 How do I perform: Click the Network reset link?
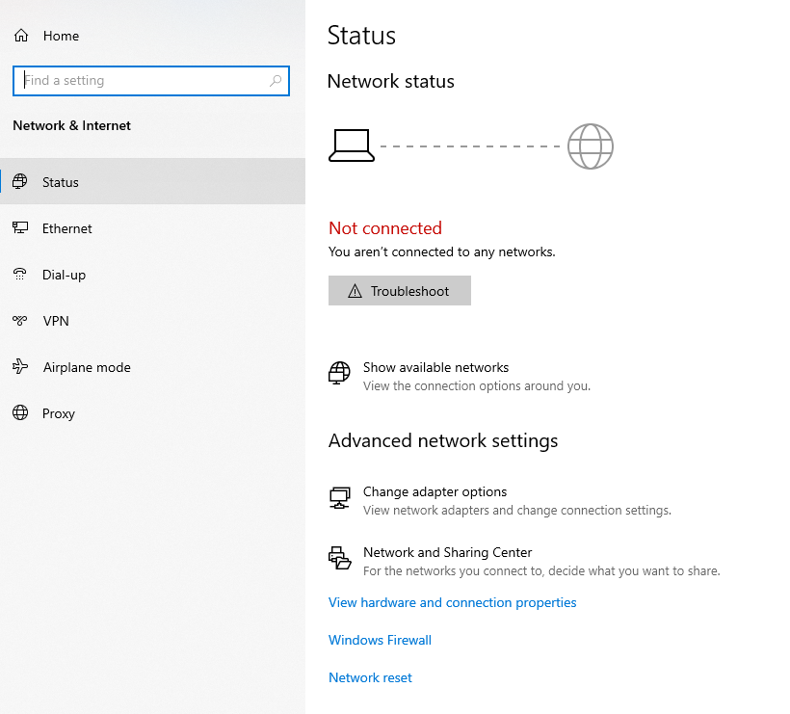click(x=370, y=677)
